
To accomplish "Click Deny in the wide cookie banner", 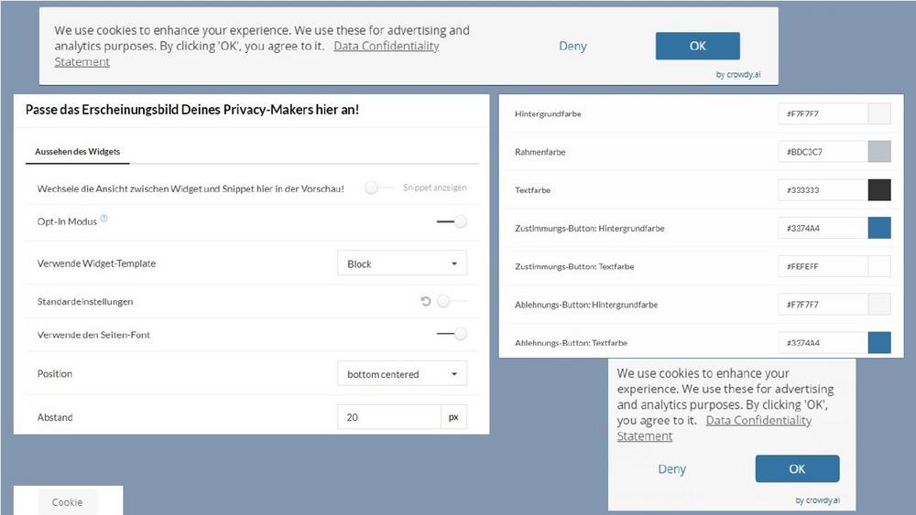I will point(572,46).
